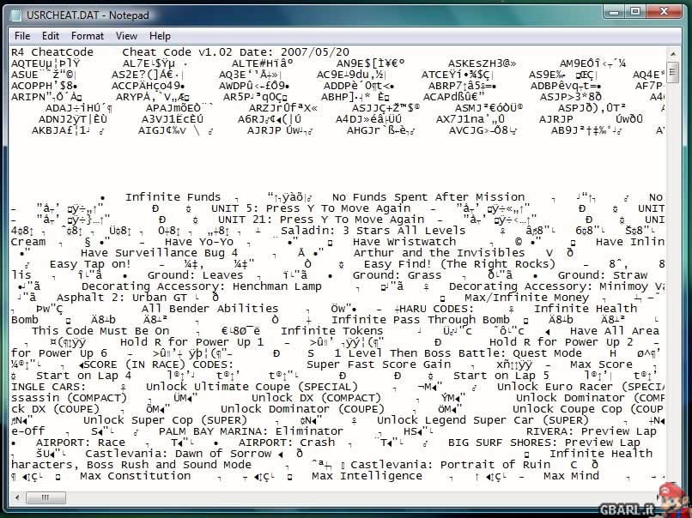
Task: Open the Edit menu
Action: click(x=51, y=36)
